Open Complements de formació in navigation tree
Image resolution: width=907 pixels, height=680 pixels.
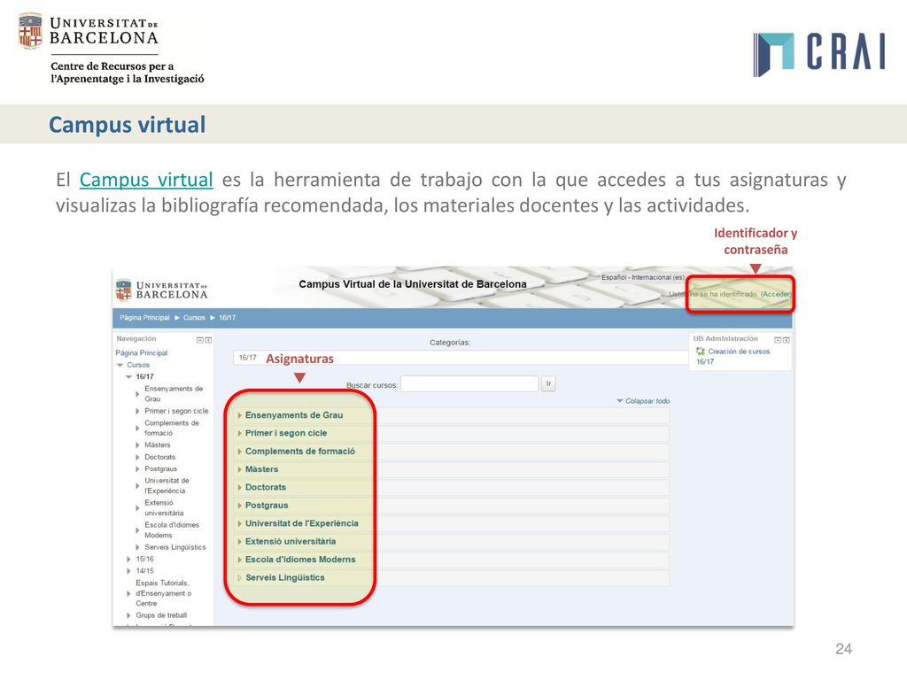[171, 428]
